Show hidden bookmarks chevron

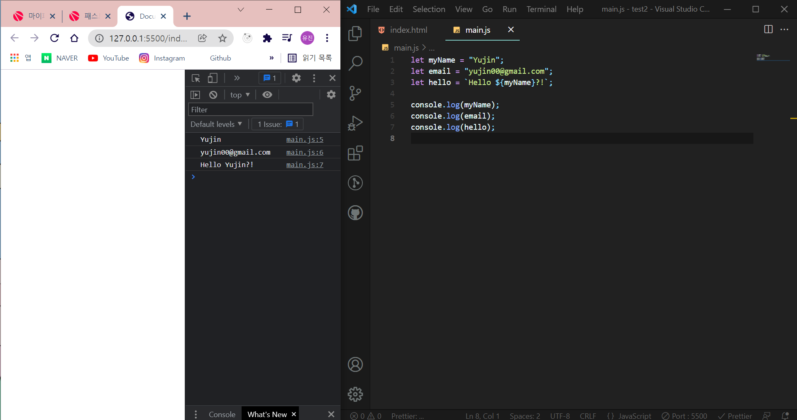coord(271,58)
